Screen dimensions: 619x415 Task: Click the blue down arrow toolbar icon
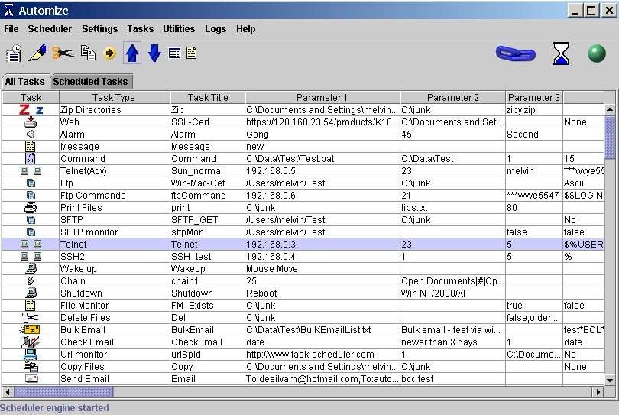154,53
